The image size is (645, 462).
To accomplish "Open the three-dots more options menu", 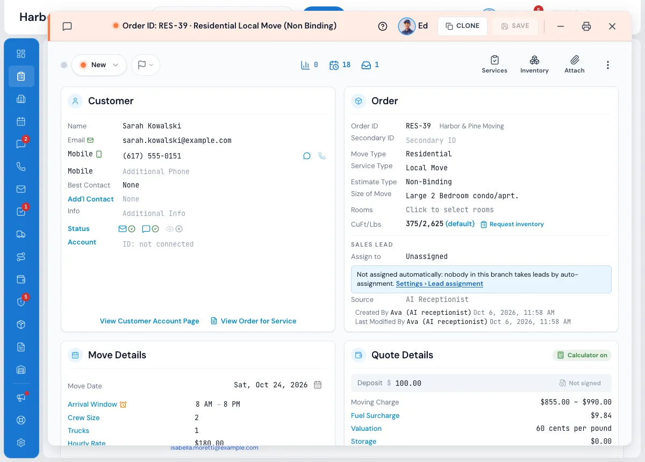I will point(608,65).
